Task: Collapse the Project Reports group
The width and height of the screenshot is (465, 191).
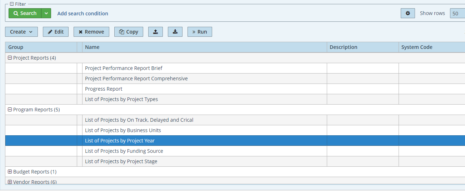Action: pyautogui.click(x=10, y=58)
